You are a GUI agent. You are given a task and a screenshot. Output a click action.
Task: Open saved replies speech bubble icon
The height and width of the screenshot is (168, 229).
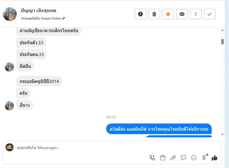pos(183,158)
